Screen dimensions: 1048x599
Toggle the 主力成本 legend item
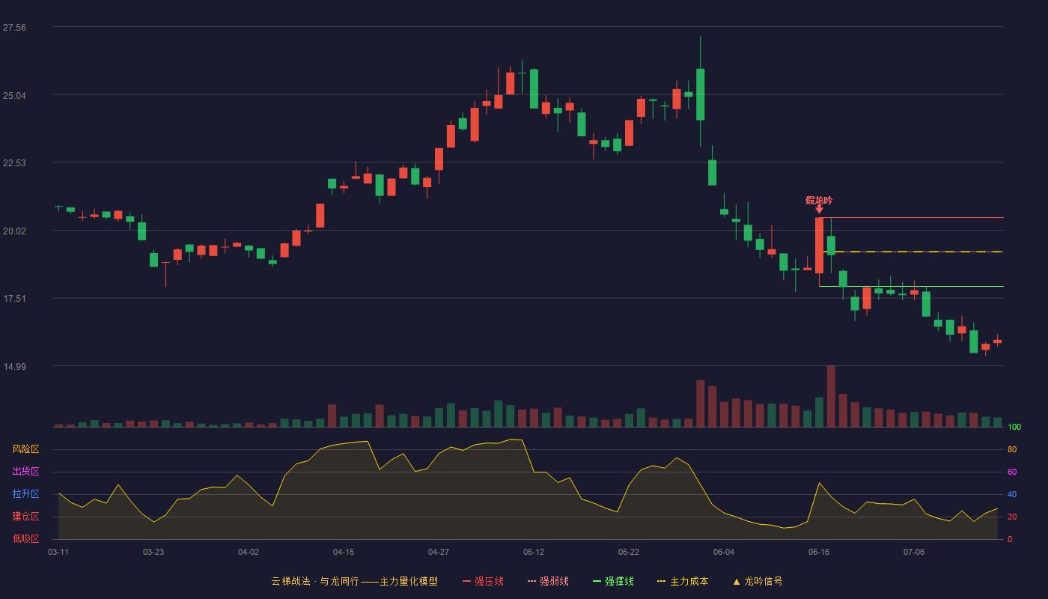682,581
